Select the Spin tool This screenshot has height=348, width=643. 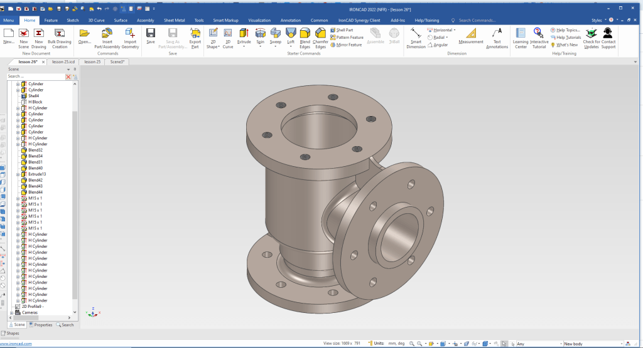260,33
